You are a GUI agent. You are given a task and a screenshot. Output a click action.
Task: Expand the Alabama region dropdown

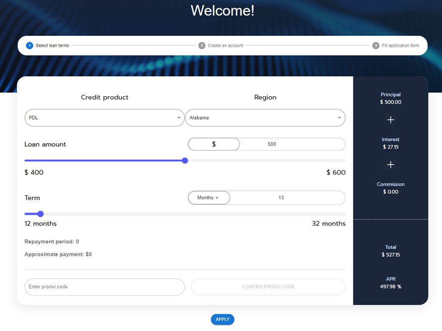pyautogui.click(x=265, y=118)
